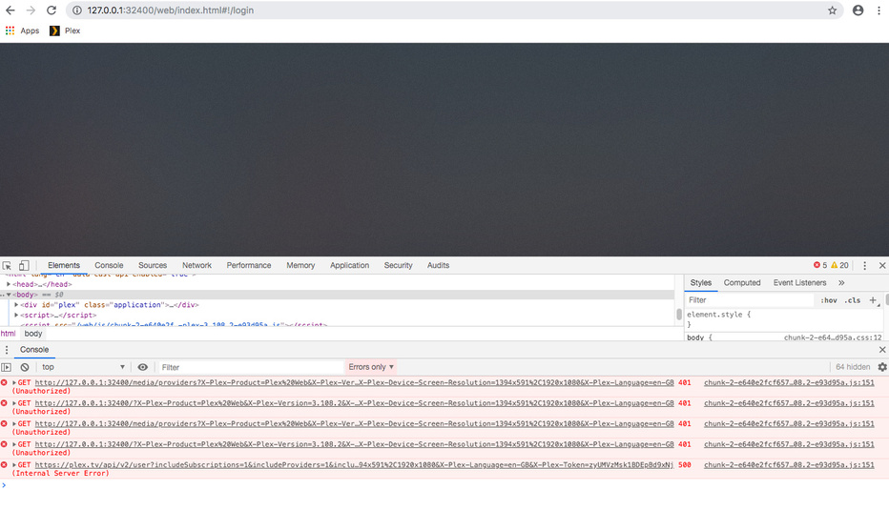Show more style pane tabs chevron
Screen dimensions: 889x511
pos(841,283)
